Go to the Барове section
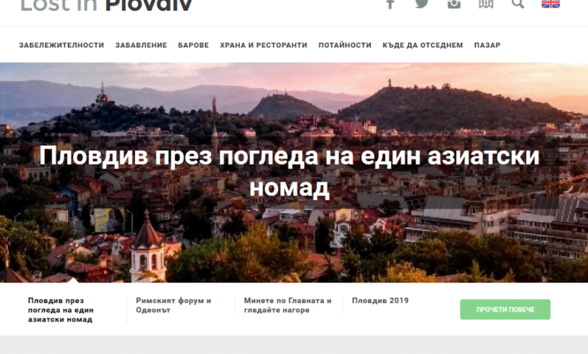The image size is (588, 354). tap(193, 45)
